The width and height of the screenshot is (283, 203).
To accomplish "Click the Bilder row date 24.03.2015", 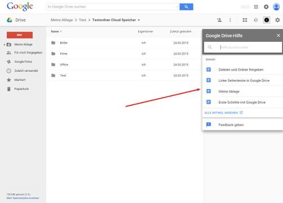I will click(181, 43).
